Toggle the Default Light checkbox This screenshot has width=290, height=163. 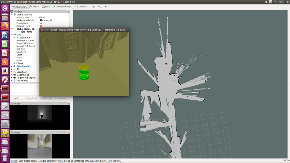(41, 26)
